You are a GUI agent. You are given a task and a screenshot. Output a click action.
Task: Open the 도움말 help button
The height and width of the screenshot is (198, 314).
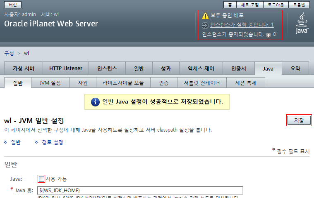299,5
